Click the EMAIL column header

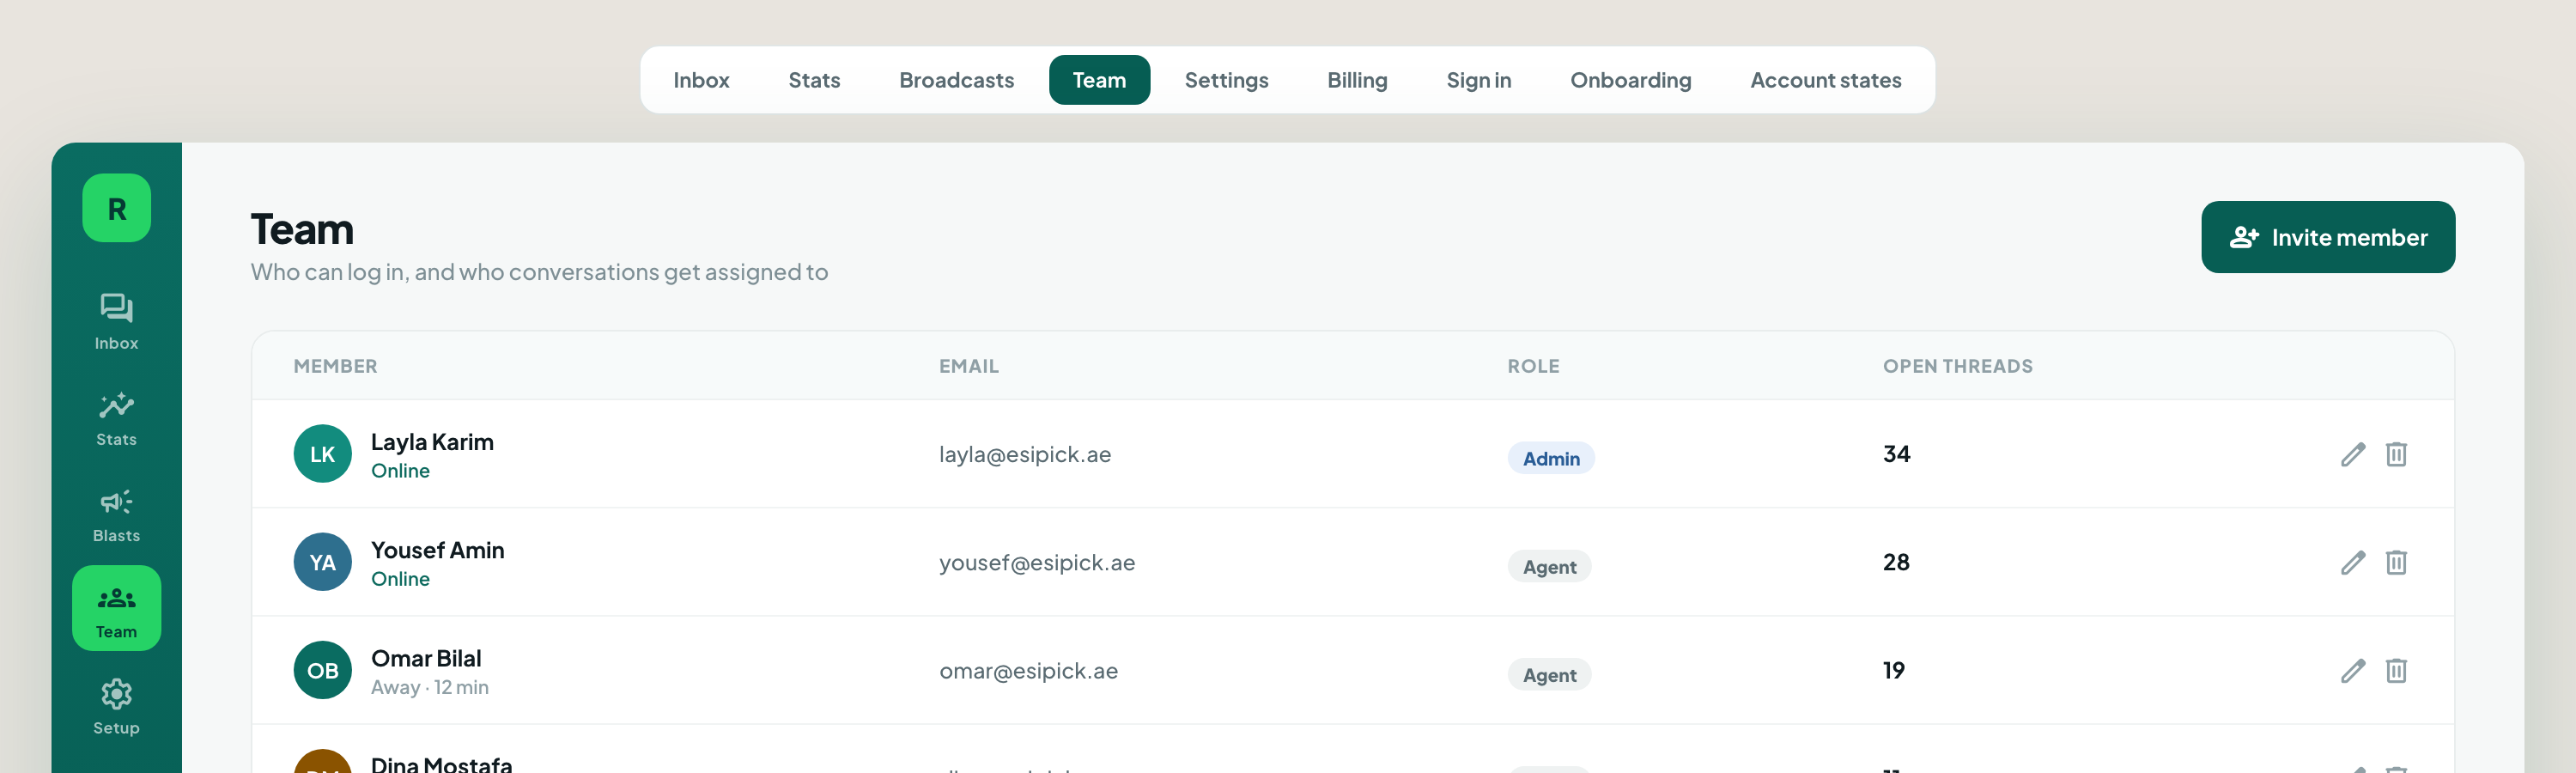[x=968, y=366]
